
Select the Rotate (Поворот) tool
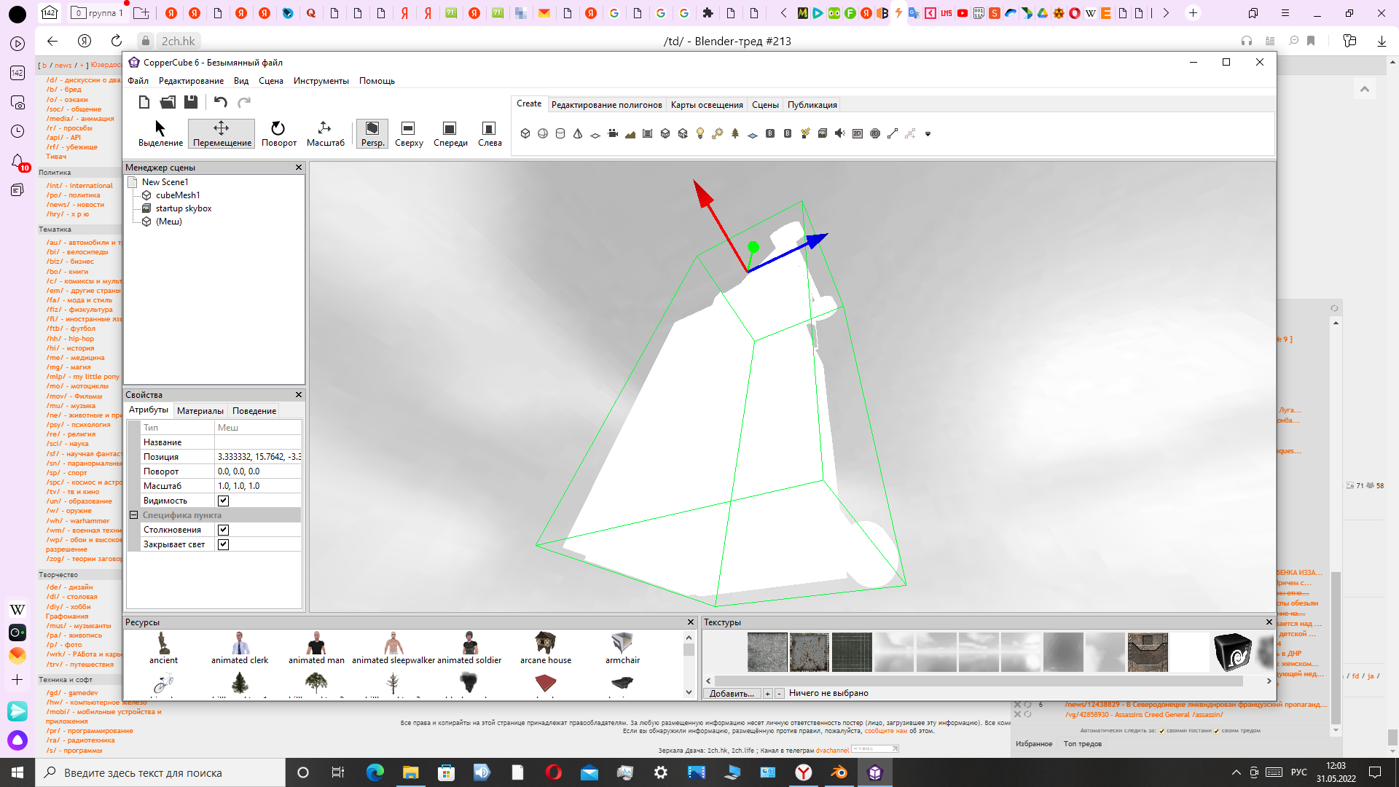[x=278, y=134]
